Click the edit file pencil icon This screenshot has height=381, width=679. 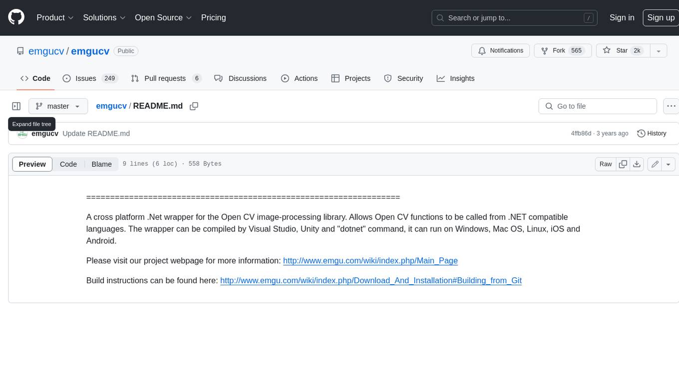point(655,164)
